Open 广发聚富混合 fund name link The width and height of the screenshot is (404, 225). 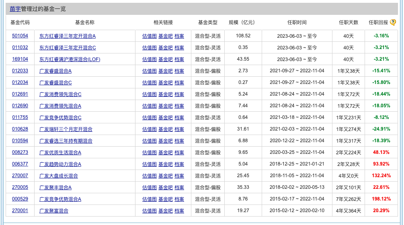click(x=54, y=211)
